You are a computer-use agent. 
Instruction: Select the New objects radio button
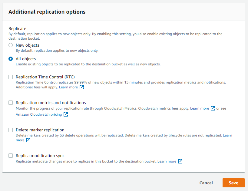click(11, 45)
